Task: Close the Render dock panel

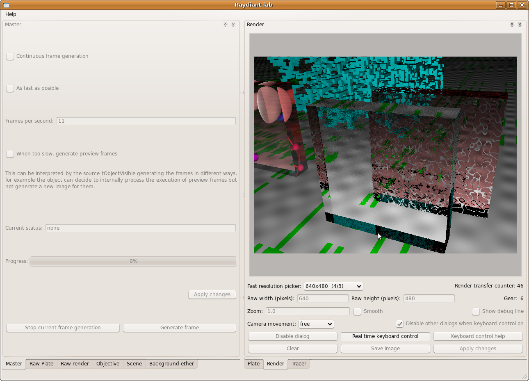Action: tap(520, 25)
